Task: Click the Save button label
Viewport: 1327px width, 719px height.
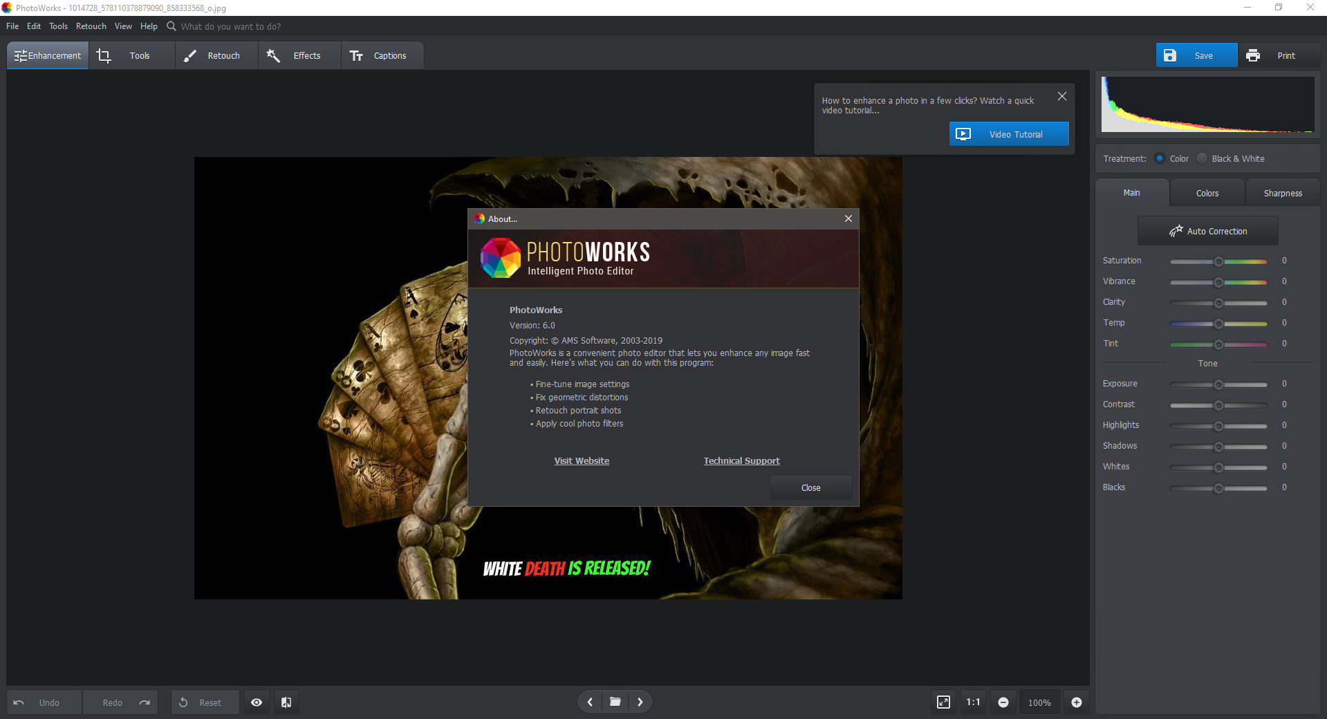Action: (x=1204, y=56)
